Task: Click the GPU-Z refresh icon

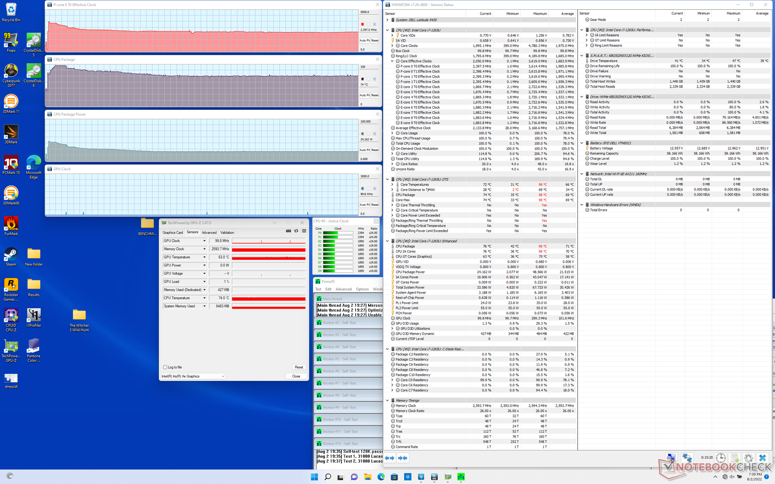Action: [x=296, y=231]
